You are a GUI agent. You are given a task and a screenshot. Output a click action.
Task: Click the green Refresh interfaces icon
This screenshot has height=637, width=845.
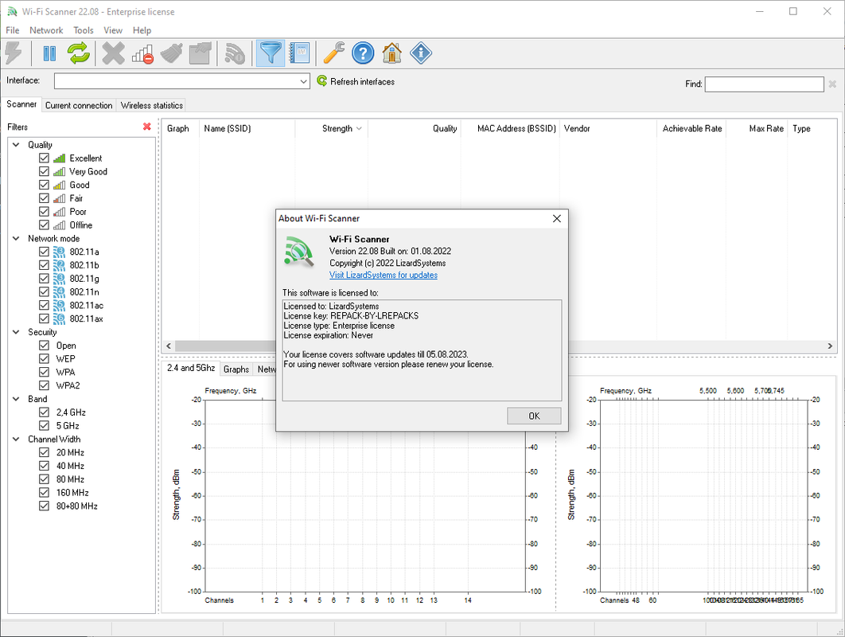321,81
